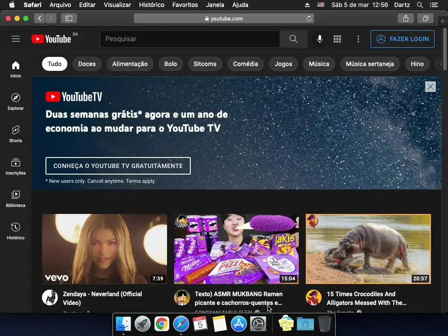Show Safari tab overview
The height and width of the screenshot is (336, 448).
pyautogui.click(x=425, y=18)
